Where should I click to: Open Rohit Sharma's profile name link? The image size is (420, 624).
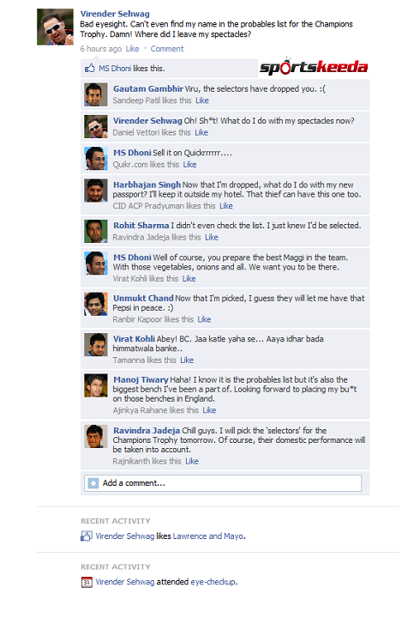coord(141,225)
